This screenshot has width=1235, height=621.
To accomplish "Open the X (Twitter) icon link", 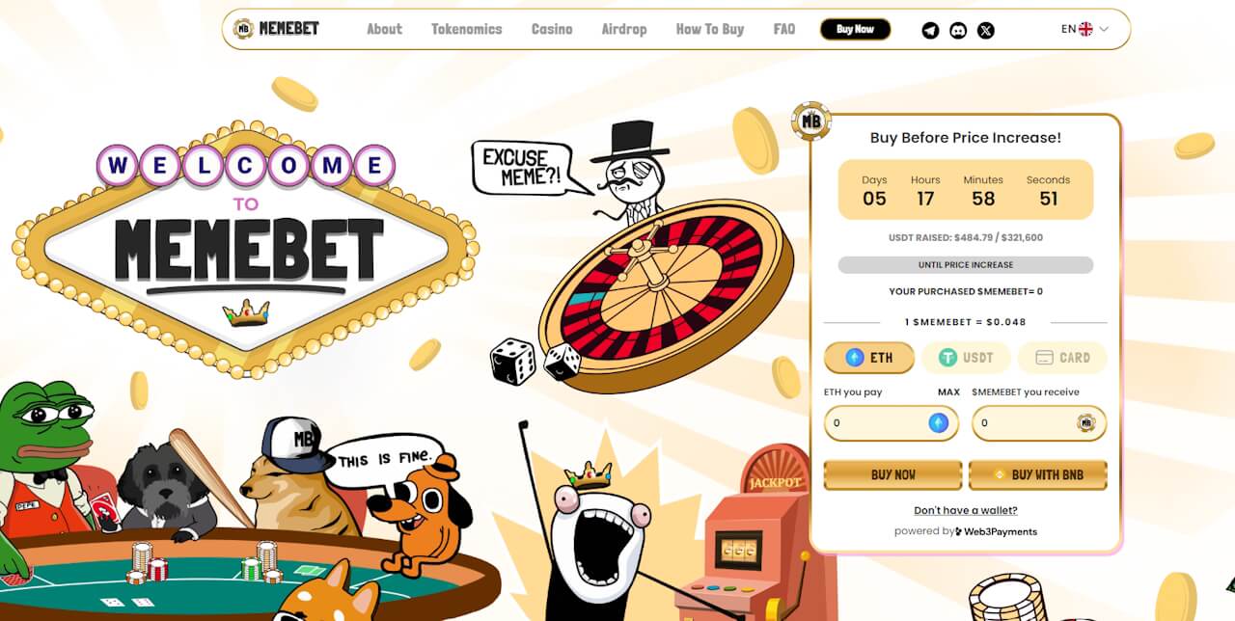I will pos(985,30).
